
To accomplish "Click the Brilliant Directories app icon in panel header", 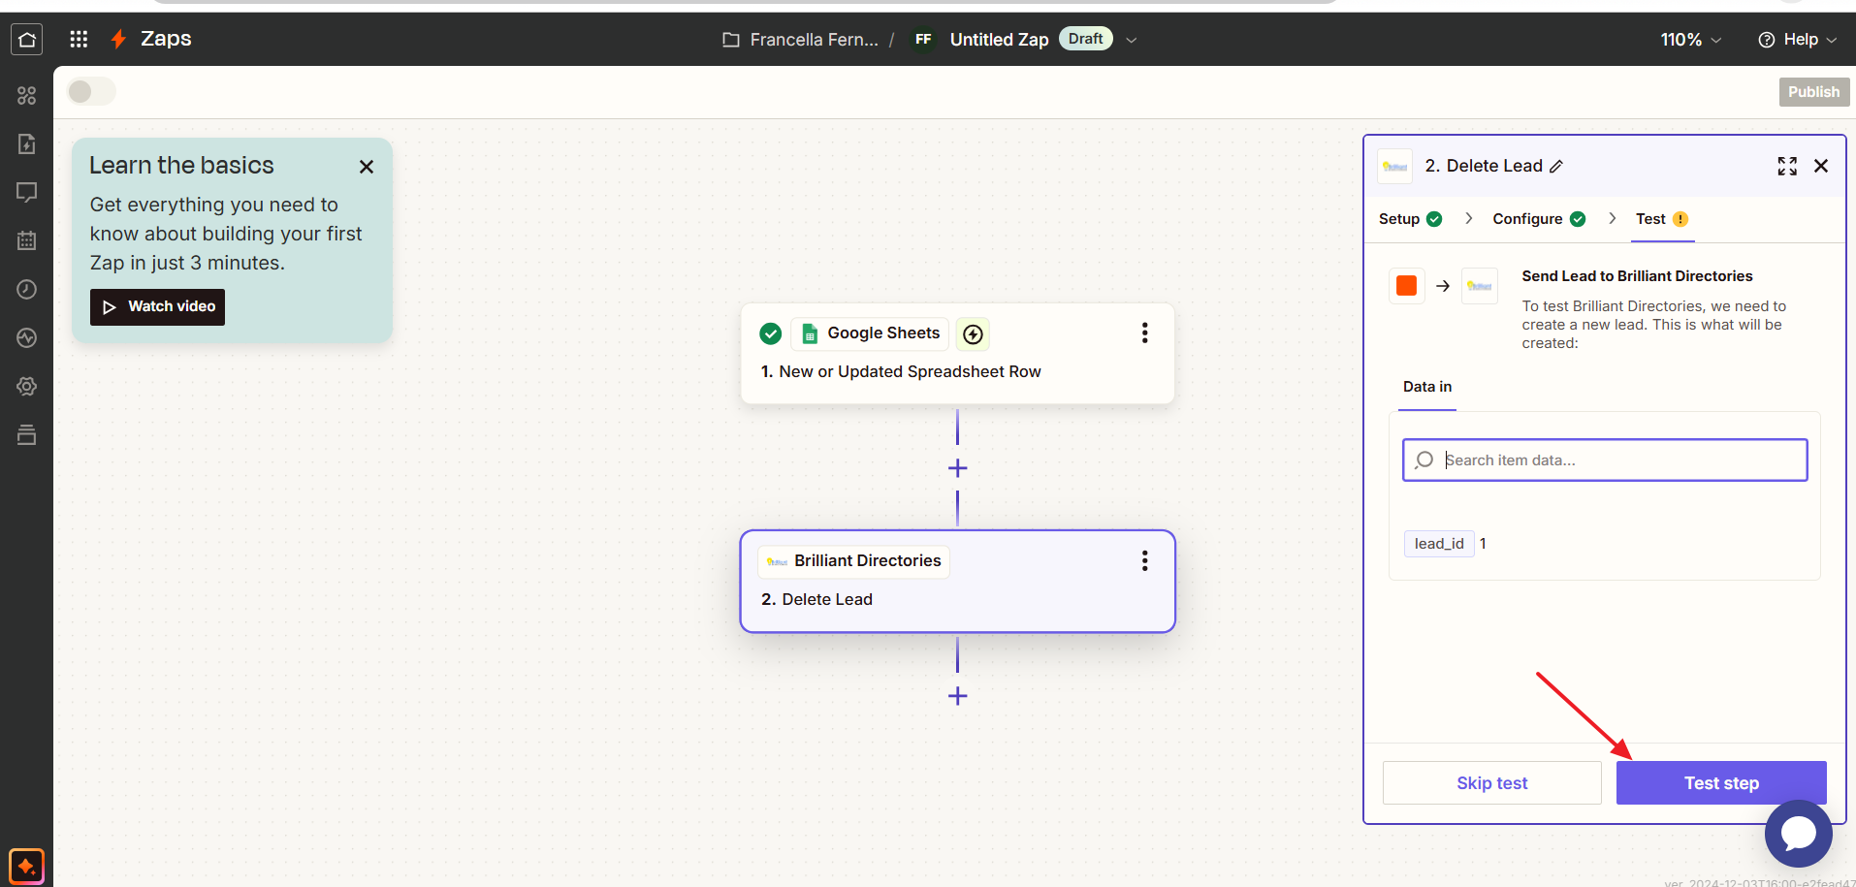I will (1395, 167).
